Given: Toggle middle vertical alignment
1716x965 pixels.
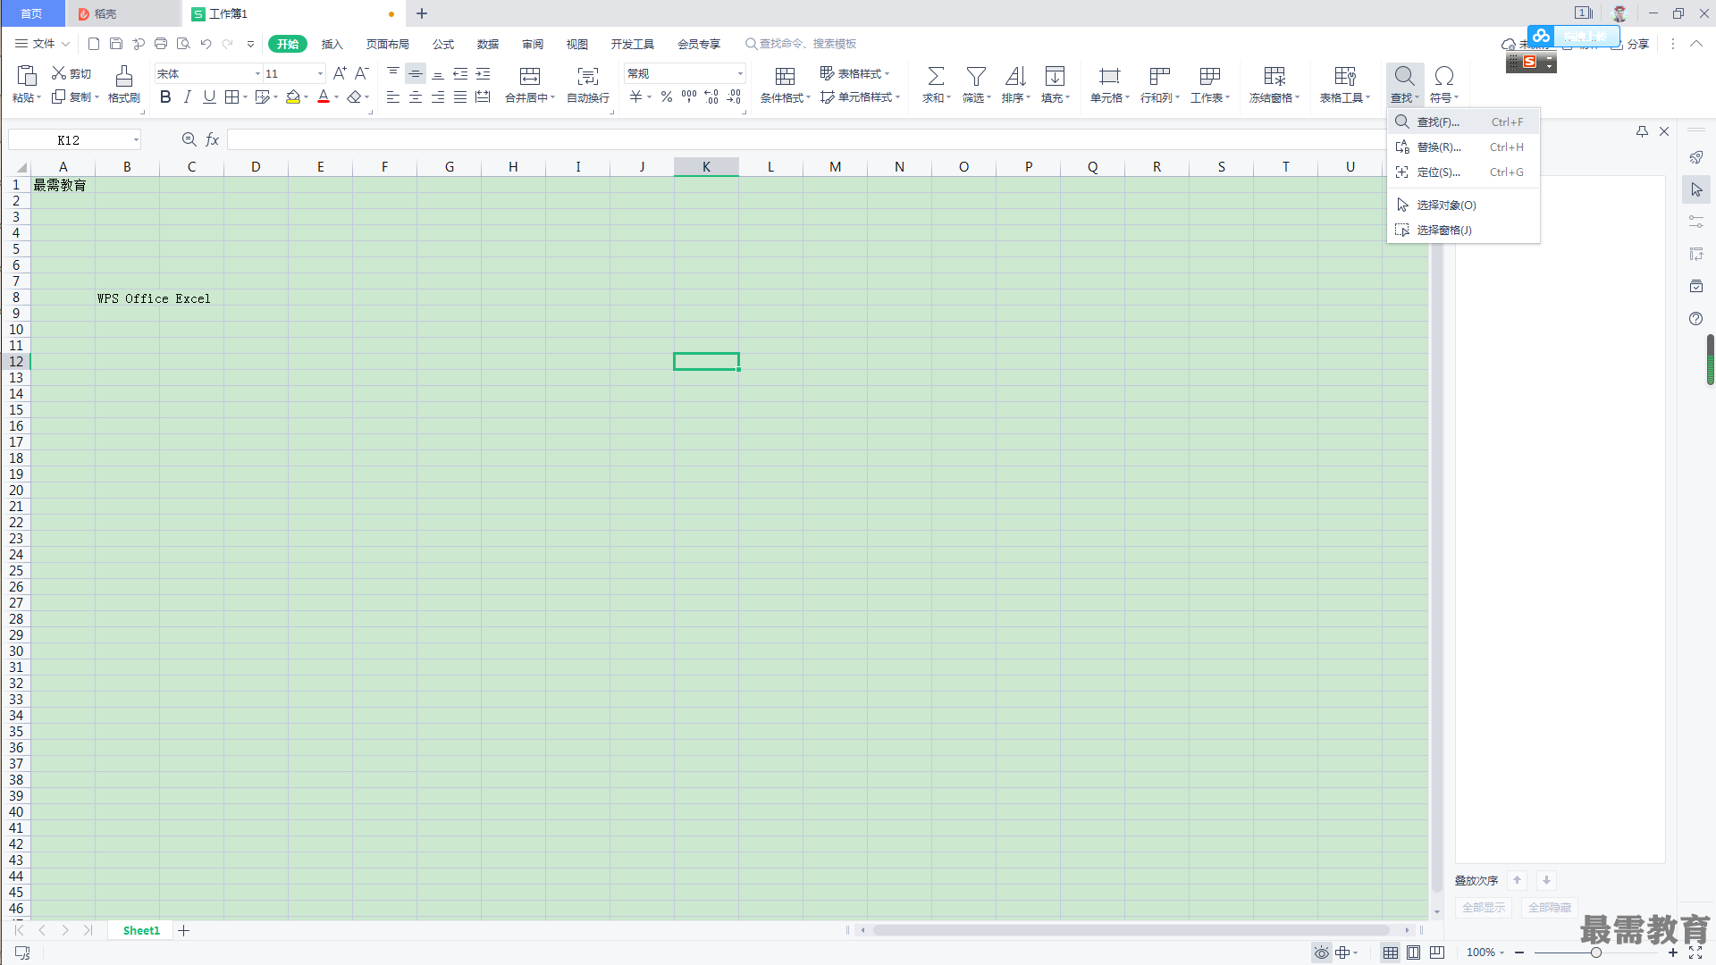Looking at the screenshot, I should point(416,74).
